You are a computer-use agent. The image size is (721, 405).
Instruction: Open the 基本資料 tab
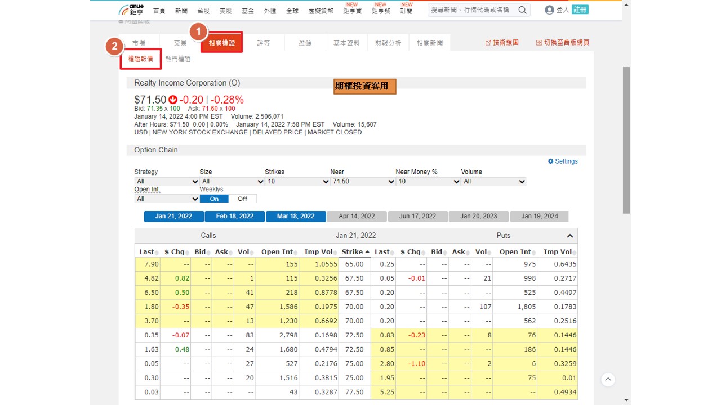pos(346,43)
